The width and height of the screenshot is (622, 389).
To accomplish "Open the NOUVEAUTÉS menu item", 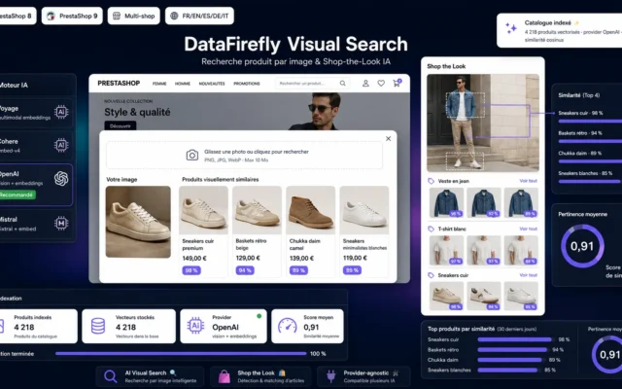I will pyautogui.click(x=212, y=84).
